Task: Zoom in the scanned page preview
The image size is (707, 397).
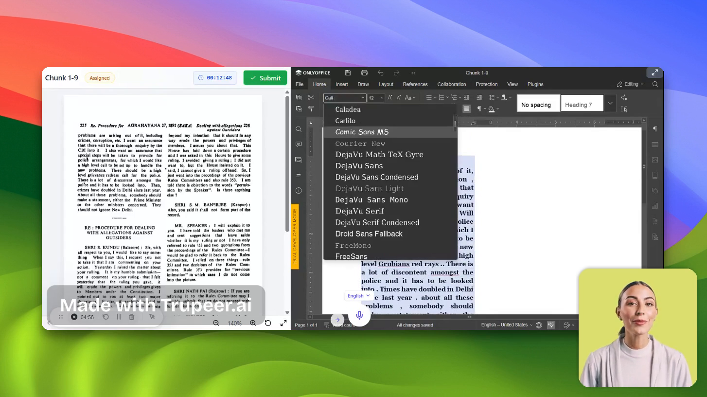Action: 253,323
